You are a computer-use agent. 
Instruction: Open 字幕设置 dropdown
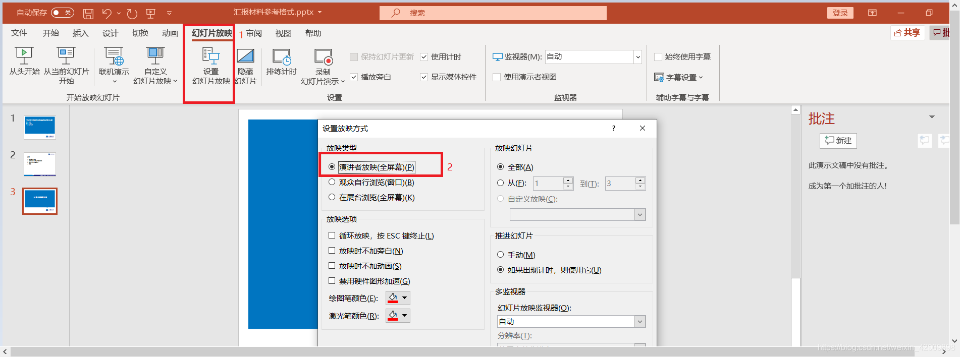click(678, 77)
